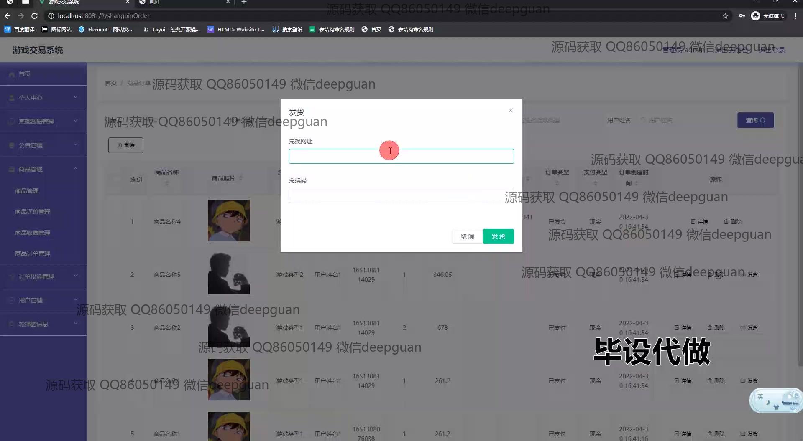The height and width of the screenshot is (441, 803).
Task: Expand the 轮播图信息 sidebar menu
Action: pos(43,324)
